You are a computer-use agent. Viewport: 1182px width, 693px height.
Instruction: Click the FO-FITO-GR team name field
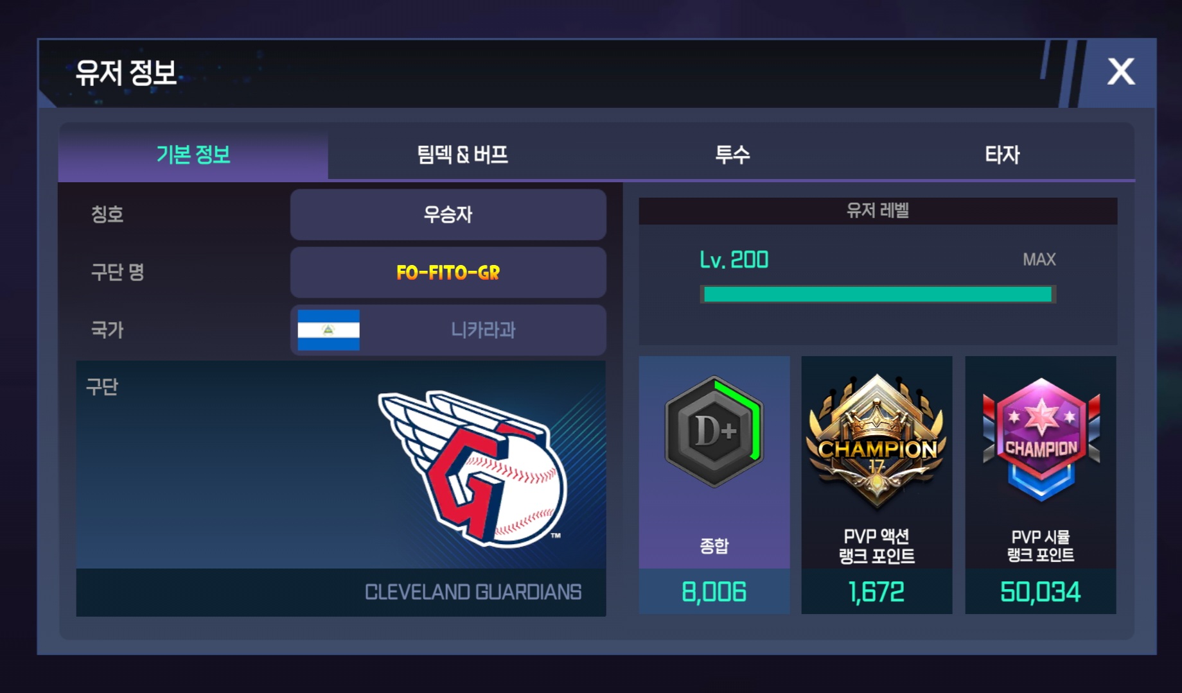coord(448,272)
